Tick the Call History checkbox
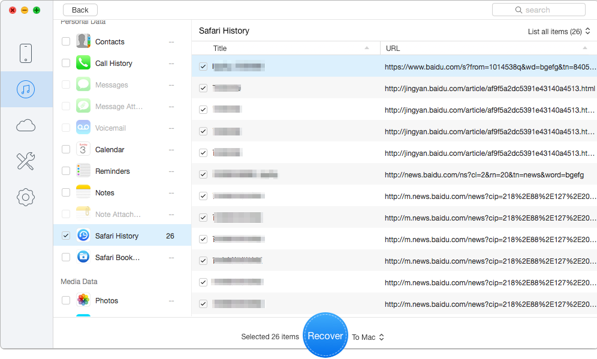597x359 pixels. click(66, 63)
